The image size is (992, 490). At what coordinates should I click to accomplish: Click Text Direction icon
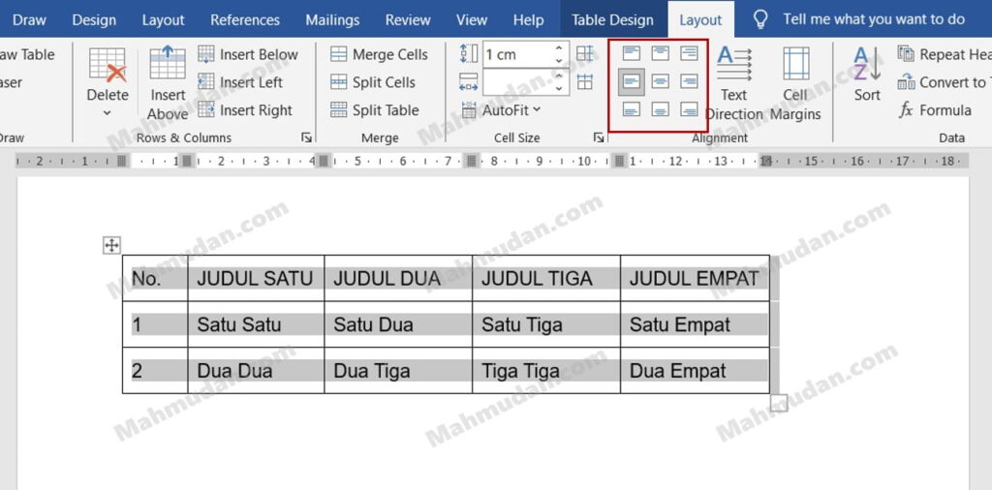tap(734, 68)
